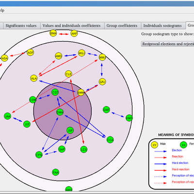Click the AOF node on outer ring

point(31,52)
